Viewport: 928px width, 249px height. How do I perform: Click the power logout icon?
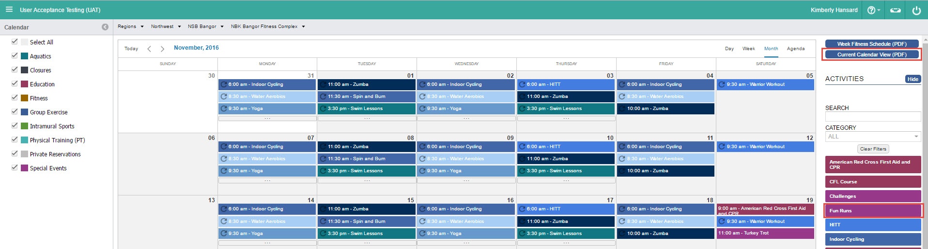pos(916,10)
